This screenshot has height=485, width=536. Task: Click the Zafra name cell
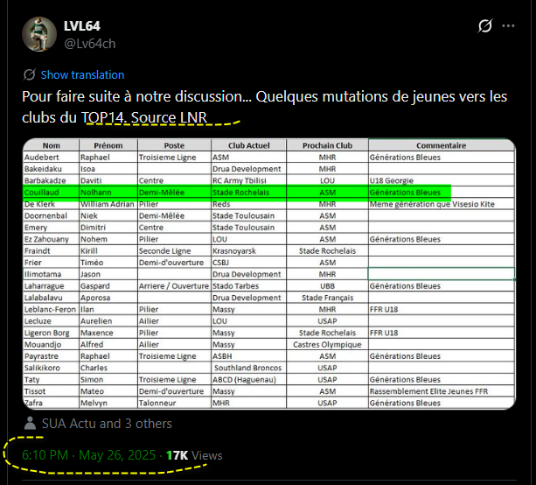coord(52,403)
